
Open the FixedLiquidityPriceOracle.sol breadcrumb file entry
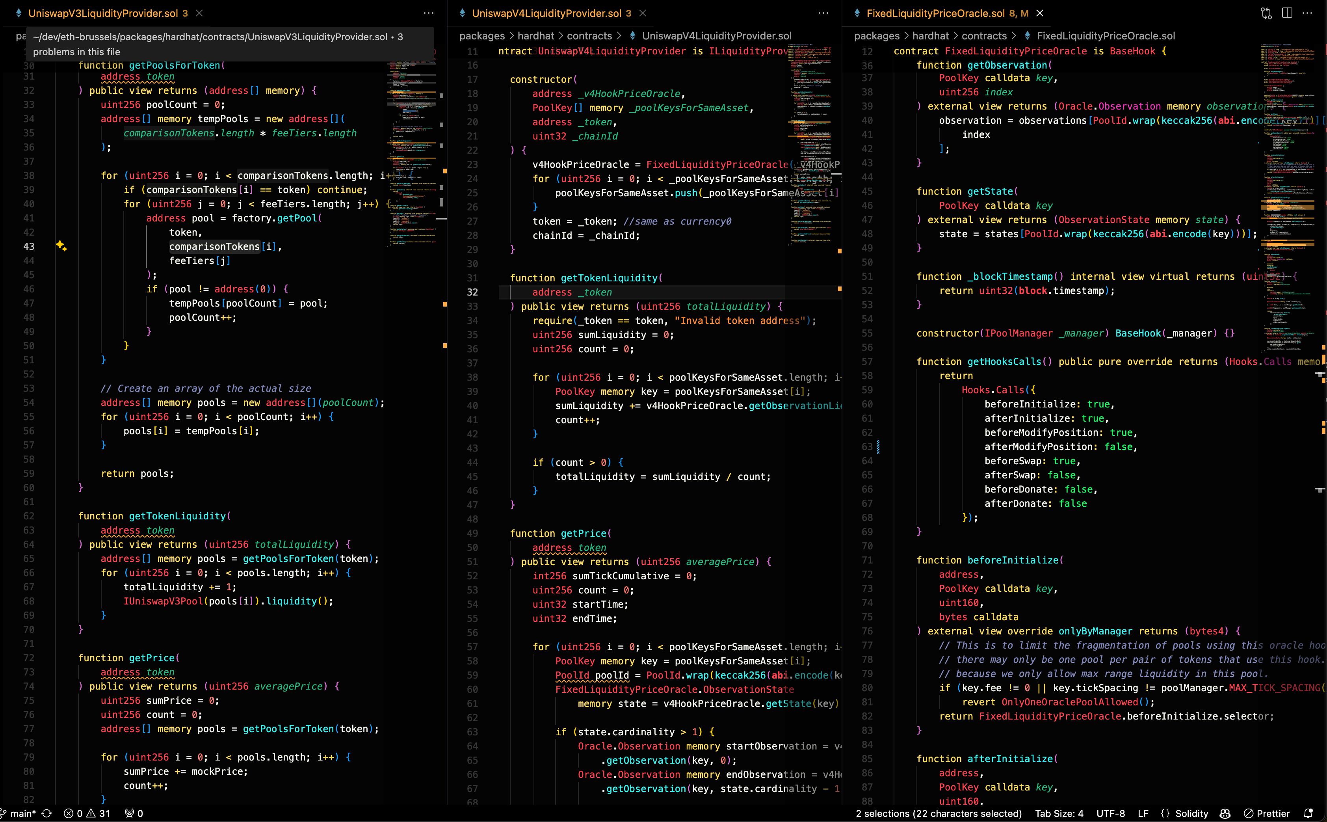click(1099, 36)
